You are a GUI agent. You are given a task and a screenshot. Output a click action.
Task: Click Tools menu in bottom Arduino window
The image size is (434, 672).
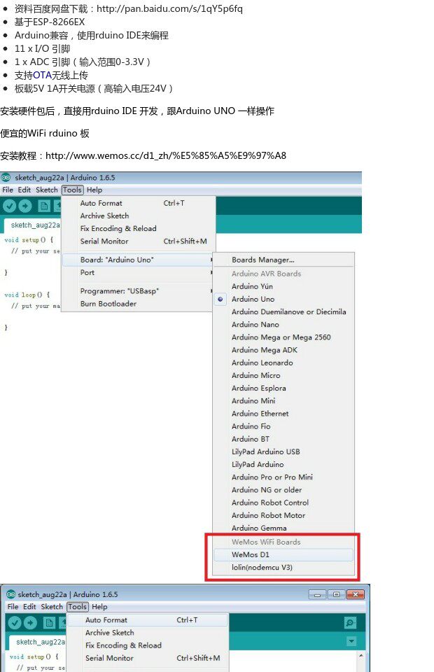click(78, 607)
